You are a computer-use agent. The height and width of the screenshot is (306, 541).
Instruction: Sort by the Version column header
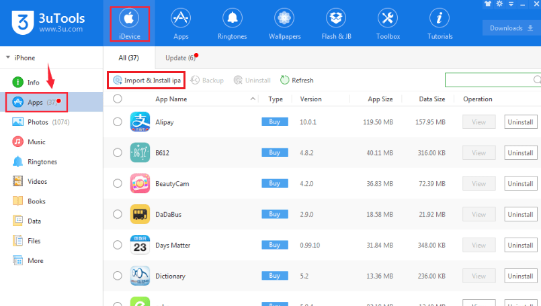310,99
